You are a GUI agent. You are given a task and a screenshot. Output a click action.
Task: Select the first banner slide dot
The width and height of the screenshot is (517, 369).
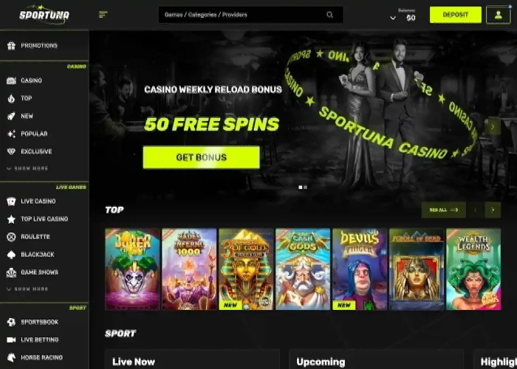[301, 187]
